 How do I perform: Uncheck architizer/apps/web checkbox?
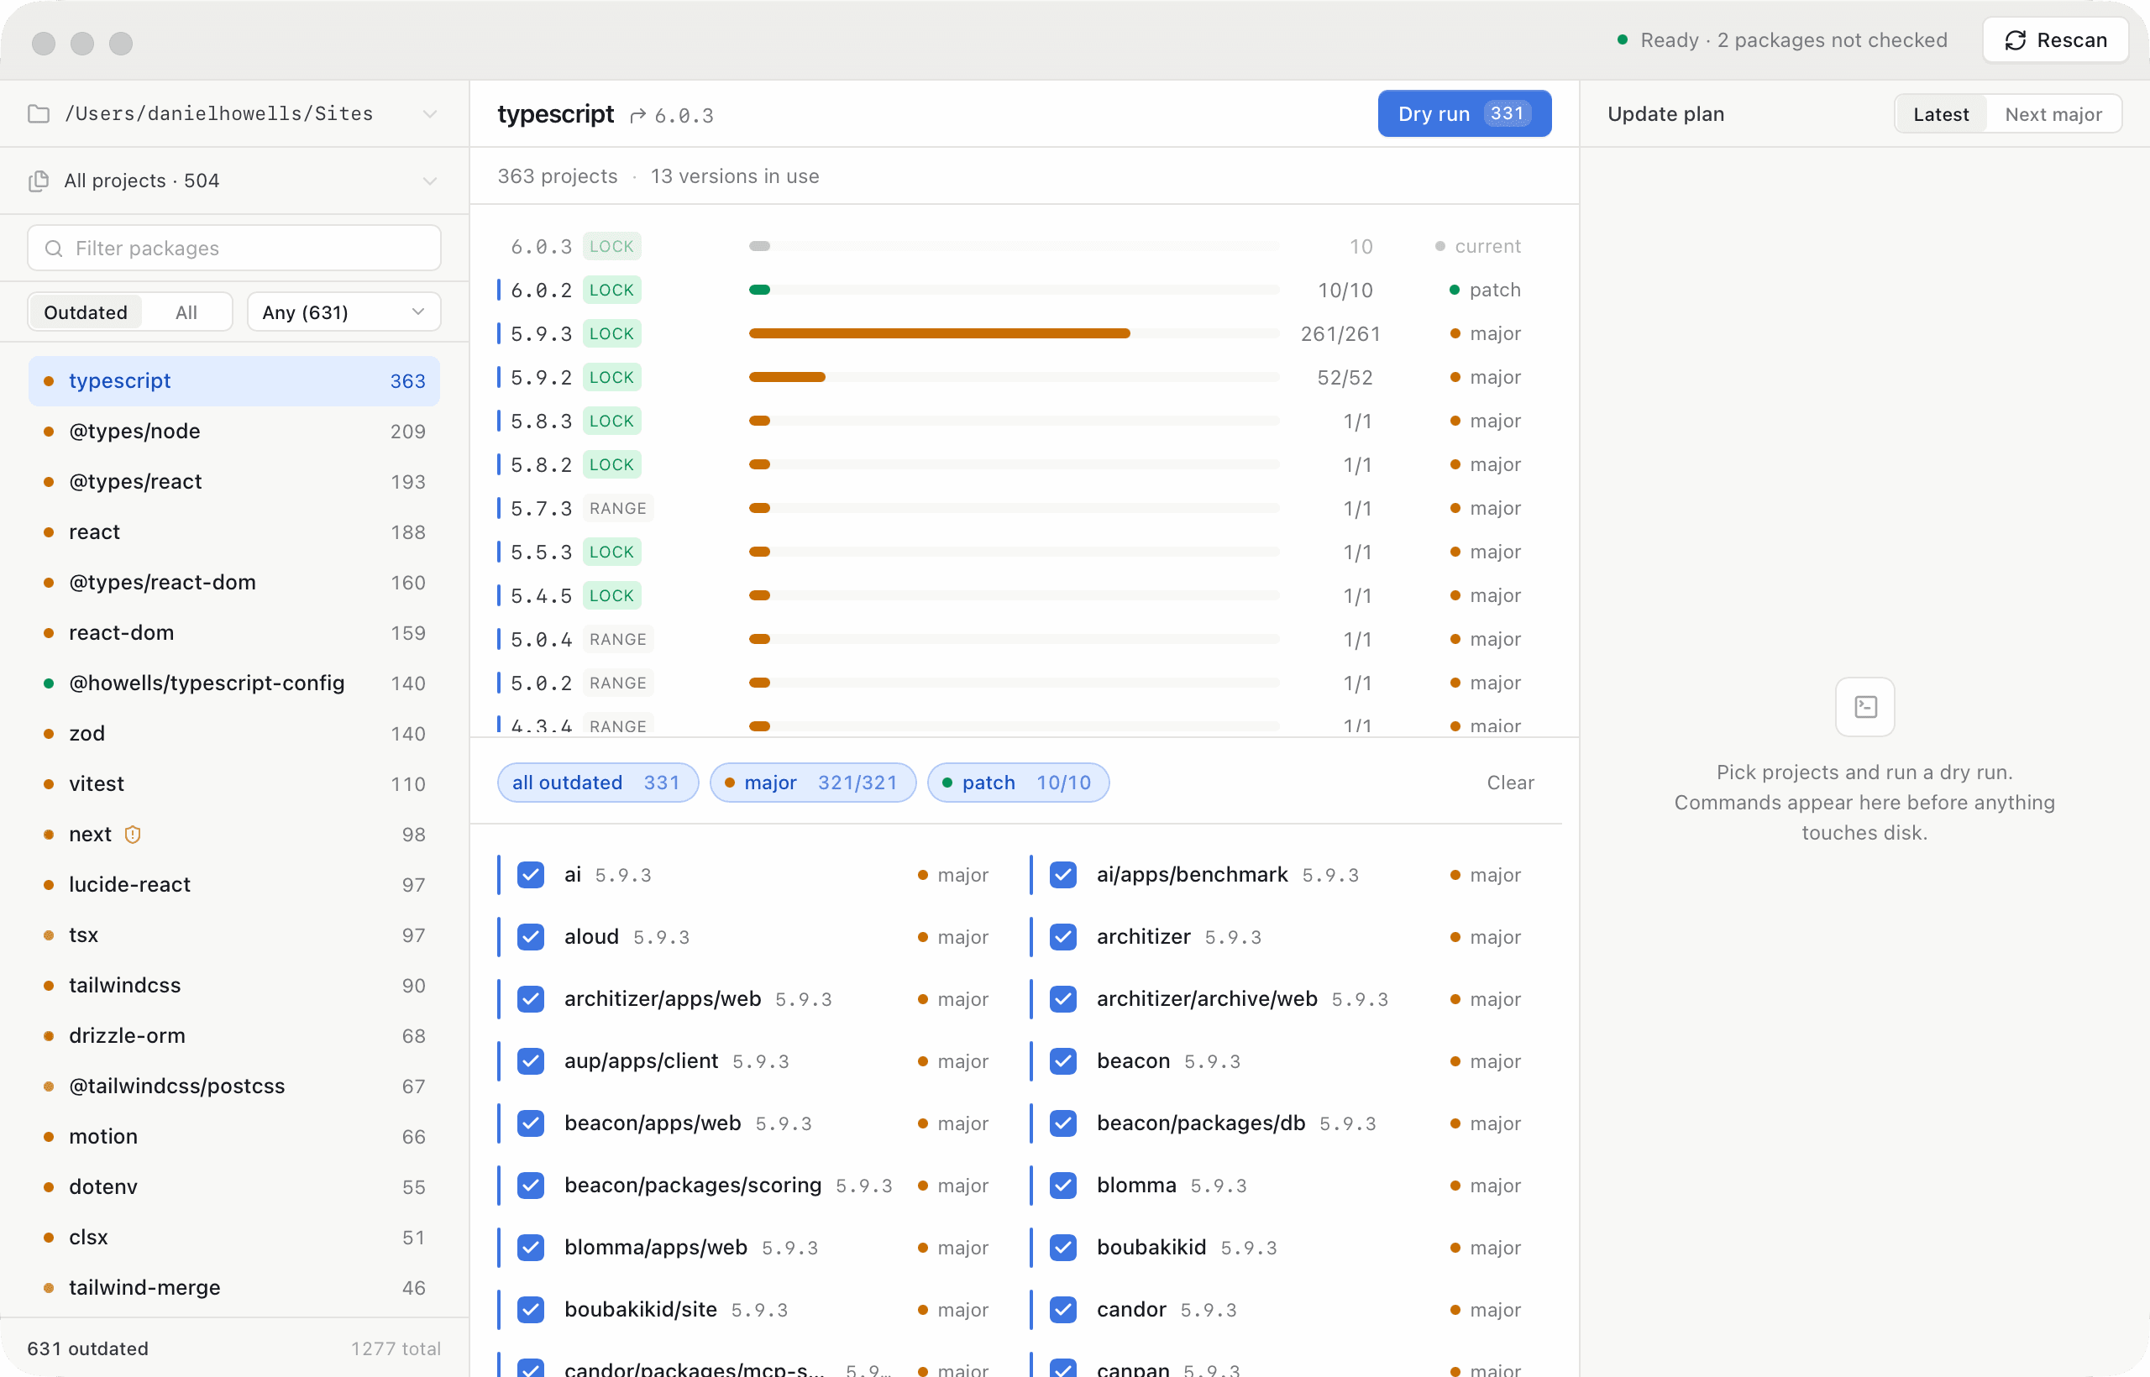pyautogui.click(x=532, y=999)
